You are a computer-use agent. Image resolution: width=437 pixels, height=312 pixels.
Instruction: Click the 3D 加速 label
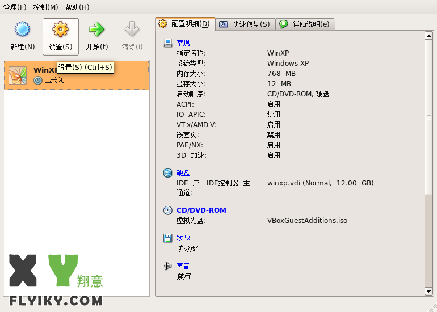click(191, 155)
